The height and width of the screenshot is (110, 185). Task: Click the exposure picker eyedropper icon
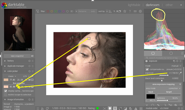point(180,73)
